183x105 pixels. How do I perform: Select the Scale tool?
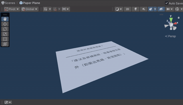point(5,34)
